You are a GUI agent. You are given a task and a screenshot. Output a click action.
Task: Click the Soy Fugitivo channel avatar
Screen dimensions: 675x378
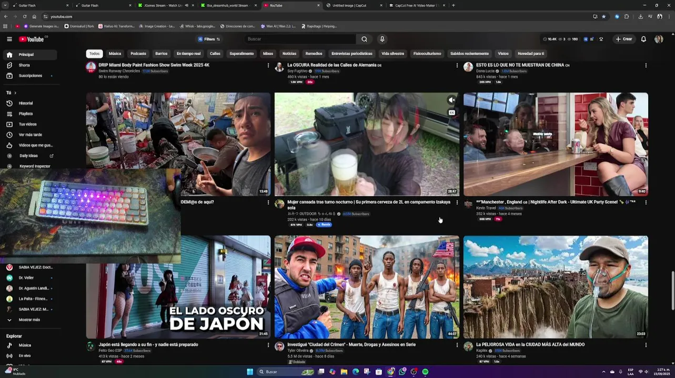pos(279,67)
